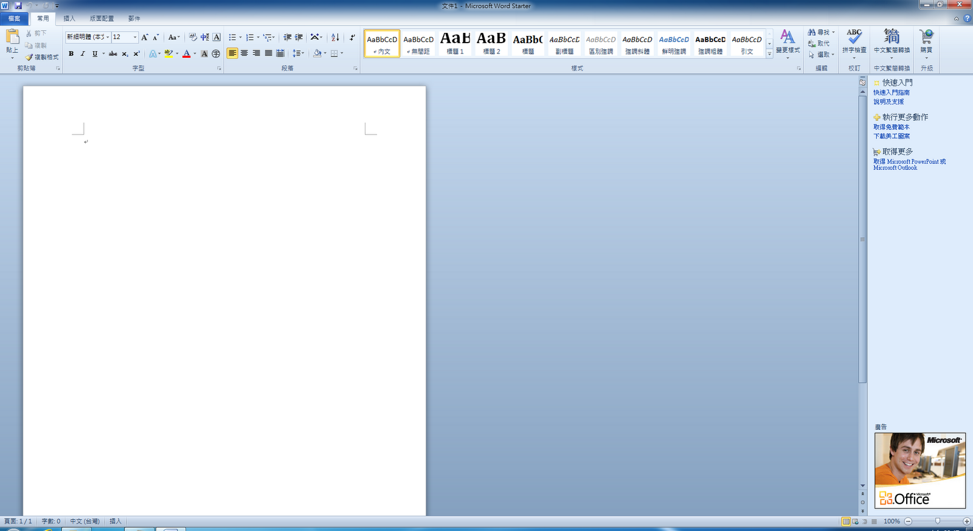Toggle Bold formatting
The width and height of the screenshot is (973, 531).
tap(71, 54)
